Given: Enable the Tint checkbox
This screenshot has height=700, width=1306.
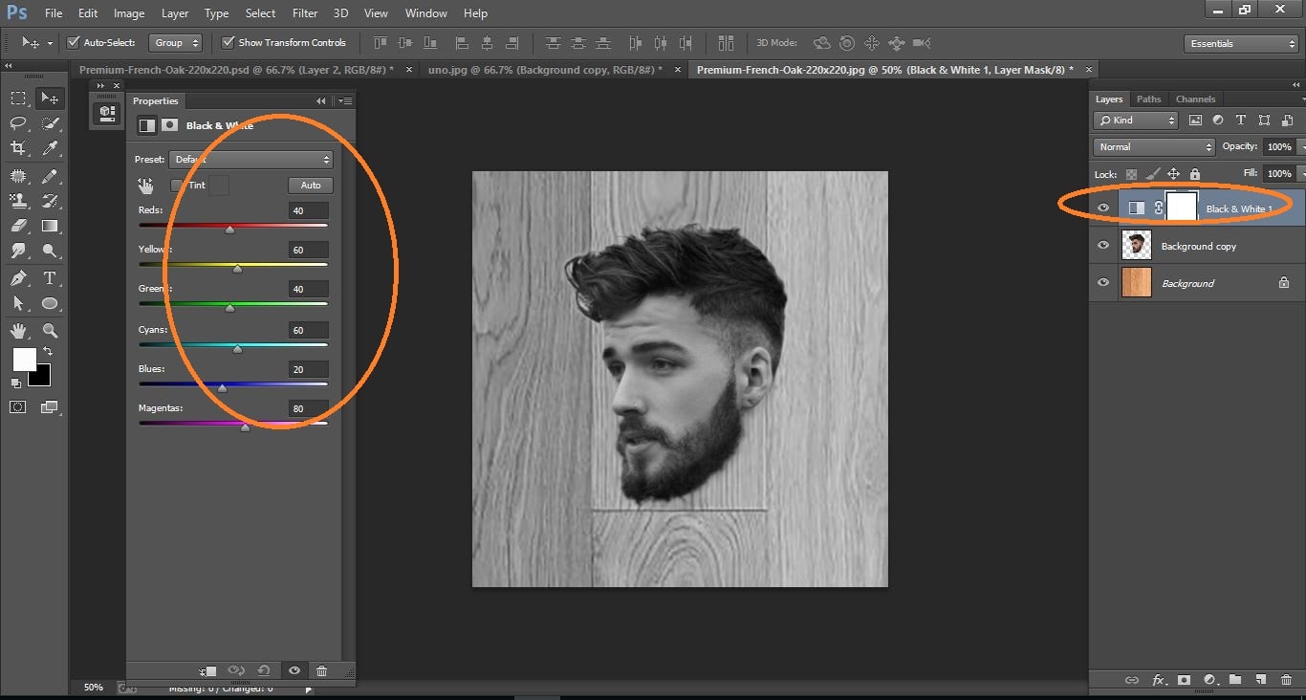Looking at the screenshot, I should (x=178, y=186).
